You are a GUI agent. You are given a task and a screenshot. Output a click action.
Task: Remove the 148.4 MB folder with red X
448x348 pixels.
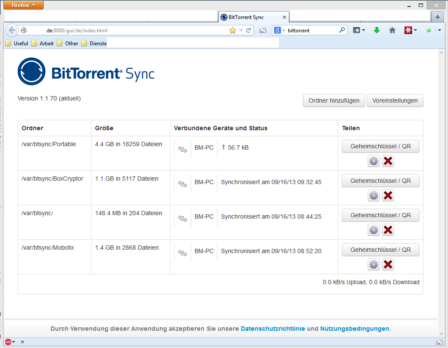pyautogui.click(x=388, y=230)
